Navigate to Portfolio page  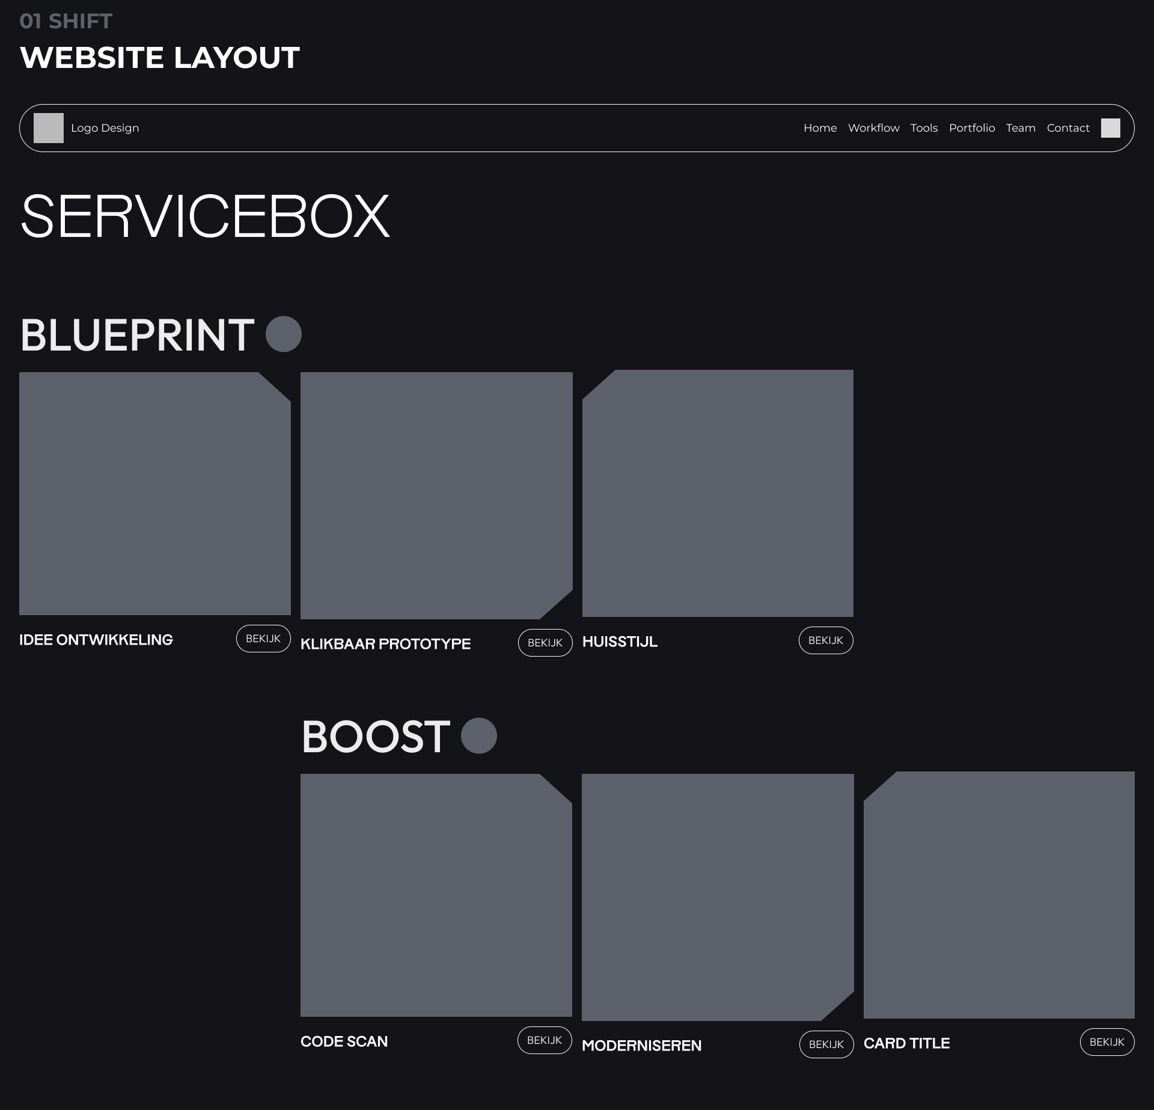pyautogui.click(x=972, y=128)
